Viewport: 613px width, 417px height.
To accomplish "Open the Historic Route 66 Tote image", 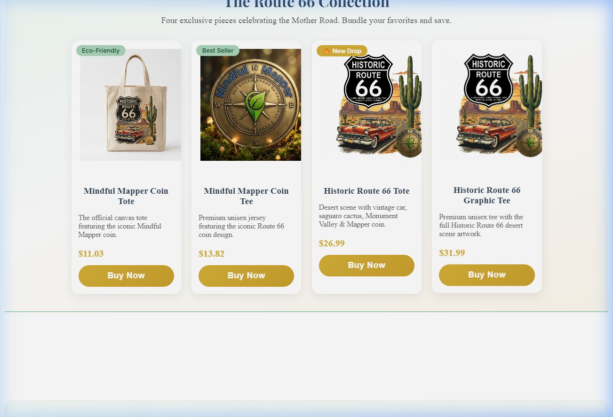I will click(371, 105).
